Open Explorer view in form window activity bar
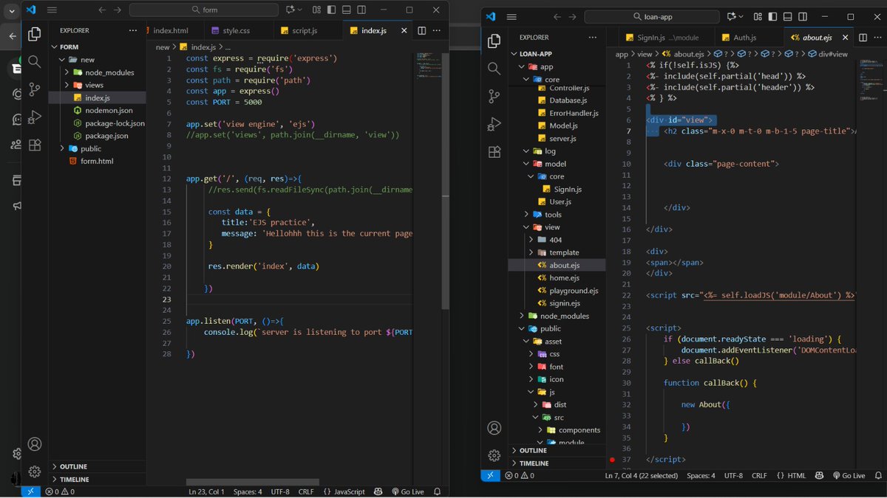 click(x=34, y=34)
